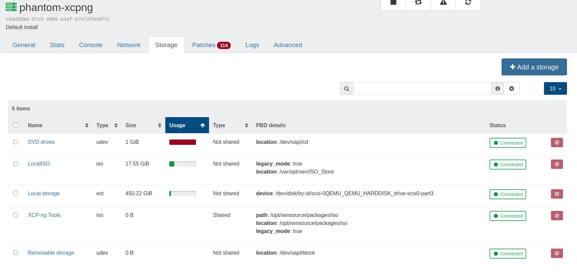Click the red DVD drives usage bar
The width and height of the screenshot is (577, 278).
182,142
